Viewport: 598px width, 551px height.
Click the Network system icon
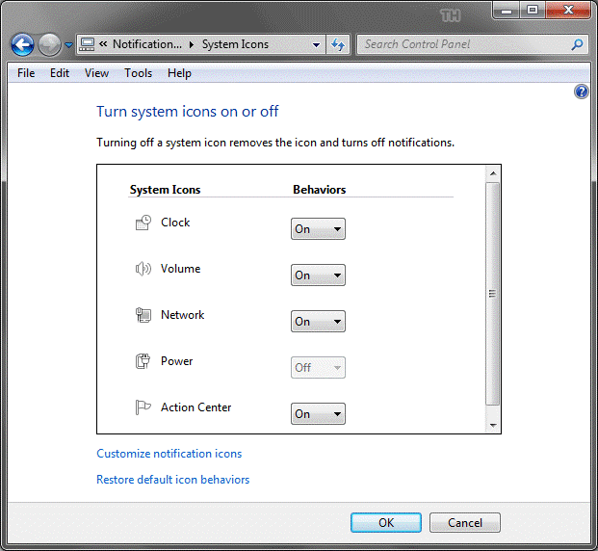(x=143, y=315)
